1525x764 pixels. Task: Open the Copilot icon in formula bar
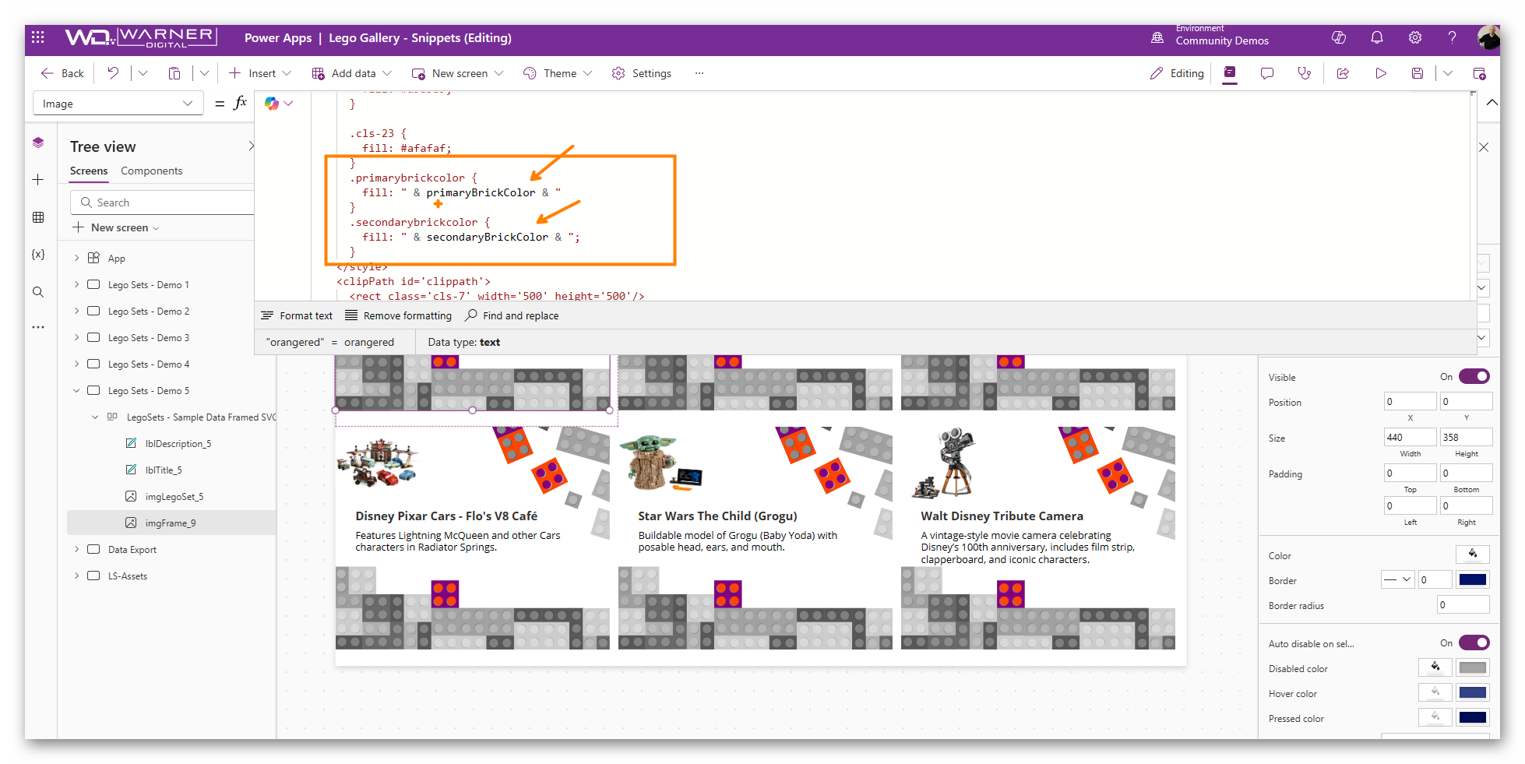pos(272,103)
